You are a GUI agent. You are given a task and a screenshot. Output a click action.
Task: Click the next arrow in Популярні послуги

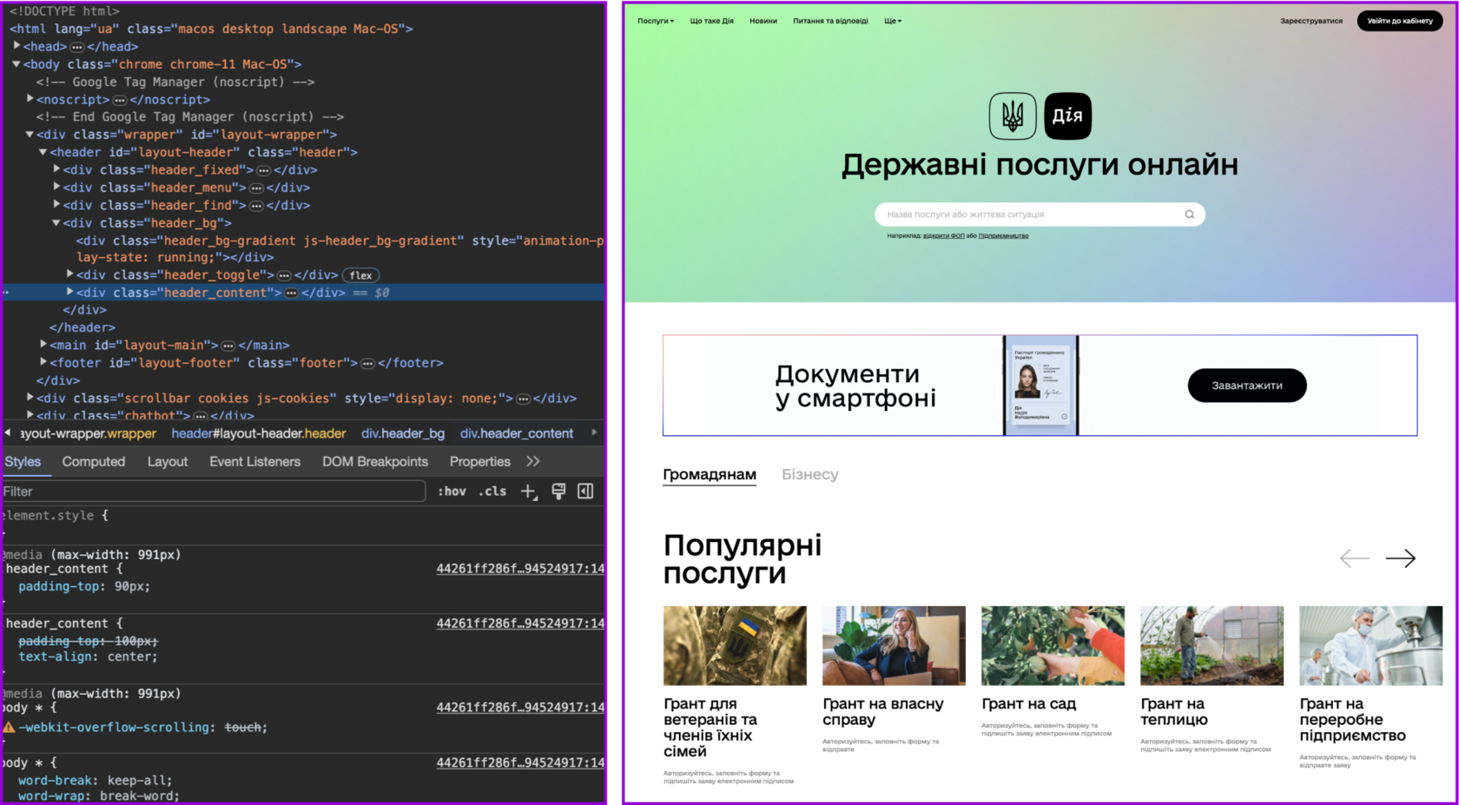(x=1400, y=558)
